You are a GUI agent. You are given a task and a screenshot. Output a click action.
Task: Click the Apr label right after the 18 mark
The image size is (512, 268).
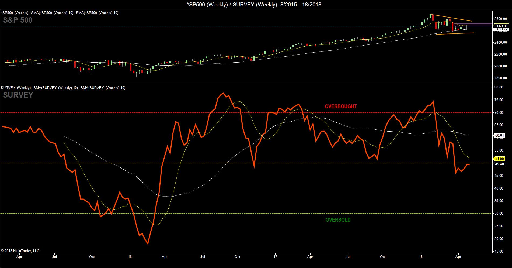coord(458,257)
